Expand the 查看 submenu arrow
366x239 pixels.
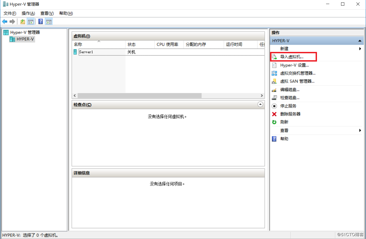tap(360, 130)
